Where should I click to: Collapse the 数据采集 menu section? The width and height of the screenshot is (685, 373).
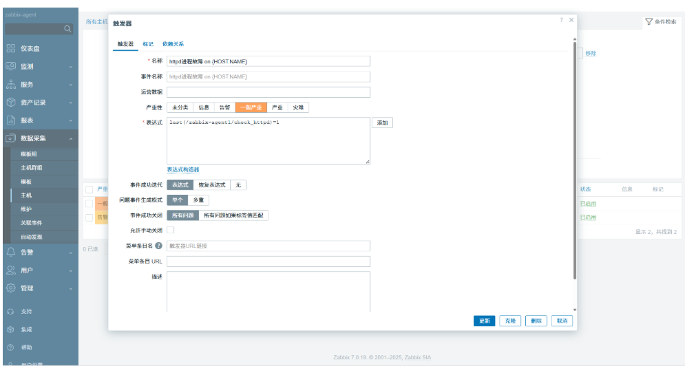click(x=71, y=139)
